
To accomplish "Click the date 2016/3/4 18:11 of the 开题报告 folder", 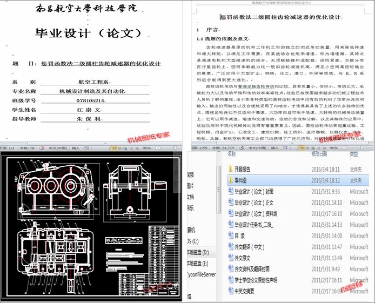I will 325,170.
